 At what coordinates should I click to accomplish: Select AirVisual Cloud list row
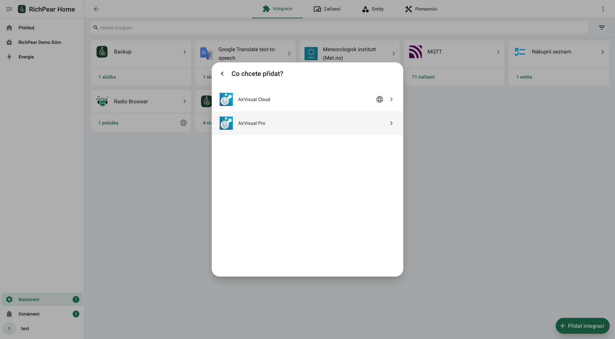[307, 99]
